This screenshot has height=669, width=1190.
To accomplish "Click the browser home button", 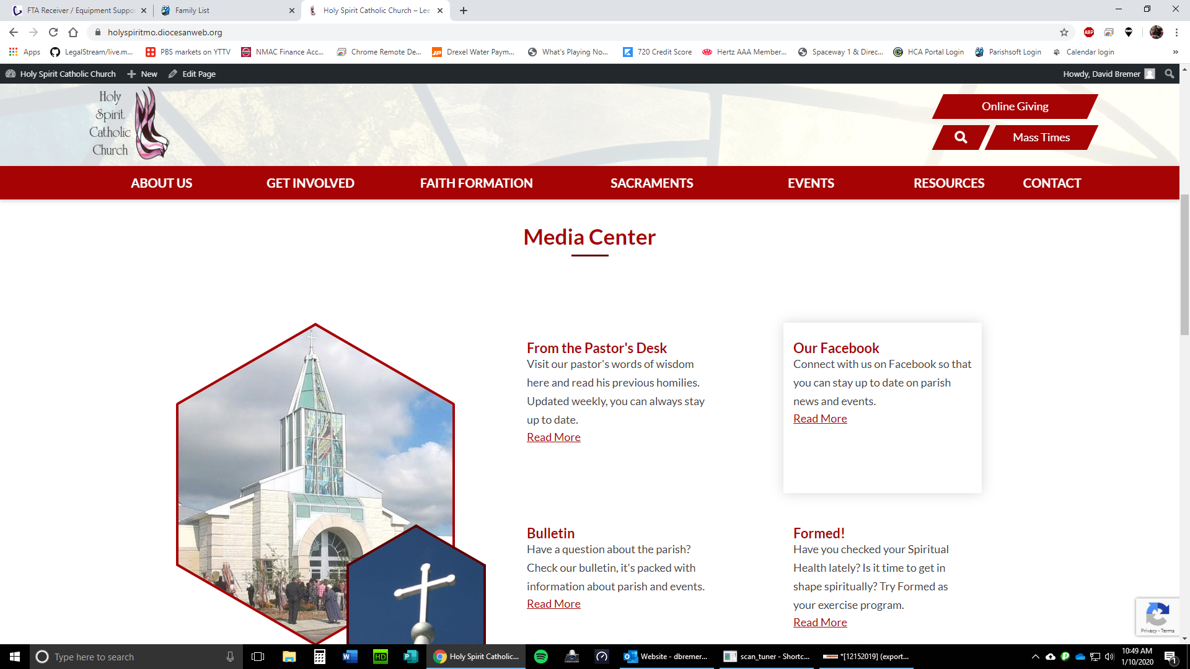I will (73, 32).
